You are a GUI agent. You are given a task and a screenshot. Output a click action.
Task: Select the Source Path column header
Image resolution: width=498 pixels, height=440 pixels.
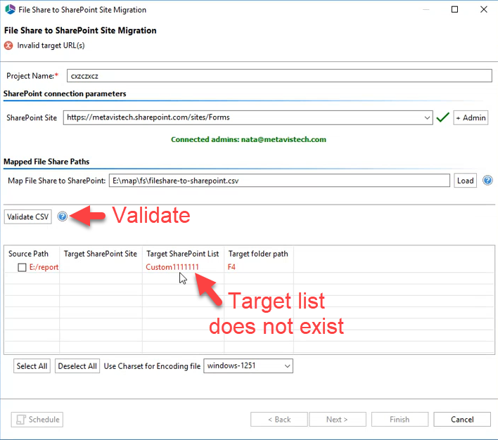(32, 254)
